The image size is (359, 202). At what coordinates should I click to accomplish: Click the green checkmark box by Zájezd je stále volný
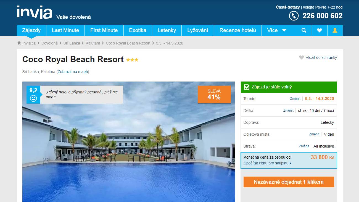coord(247,87)
